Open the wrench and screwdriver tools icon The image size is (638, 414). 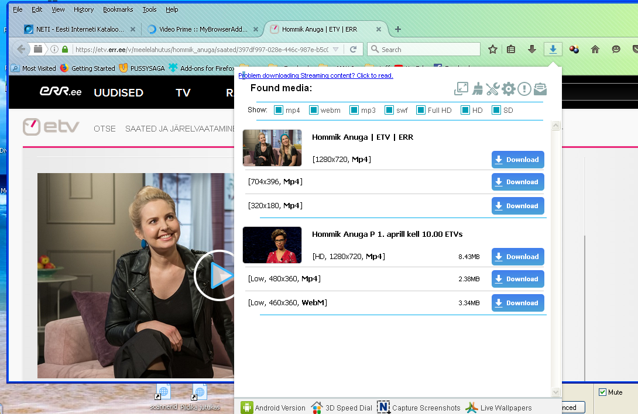(x=492, y=89)
